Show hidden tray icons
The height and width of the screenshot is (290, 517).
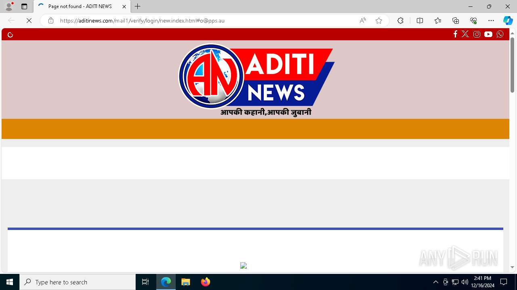tap(435, 282)
